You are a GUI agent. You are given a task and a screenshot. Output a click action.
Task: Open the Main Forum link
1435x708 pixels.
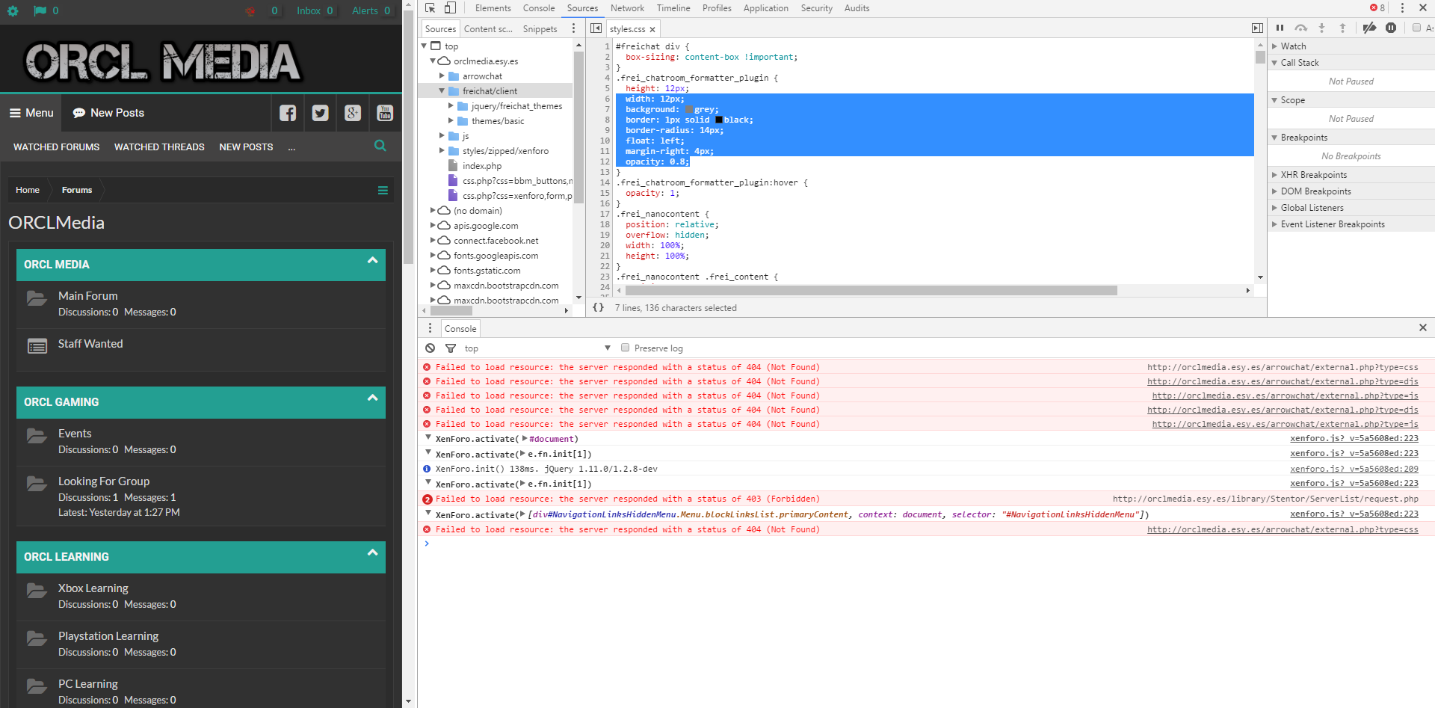tap(88, 296)
